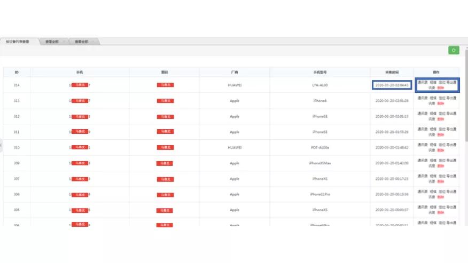Image resolution: width=468 pixels, height=263 pixels.
Task: Open 通讯录 for record 313
Action: (x=423, y=98)
